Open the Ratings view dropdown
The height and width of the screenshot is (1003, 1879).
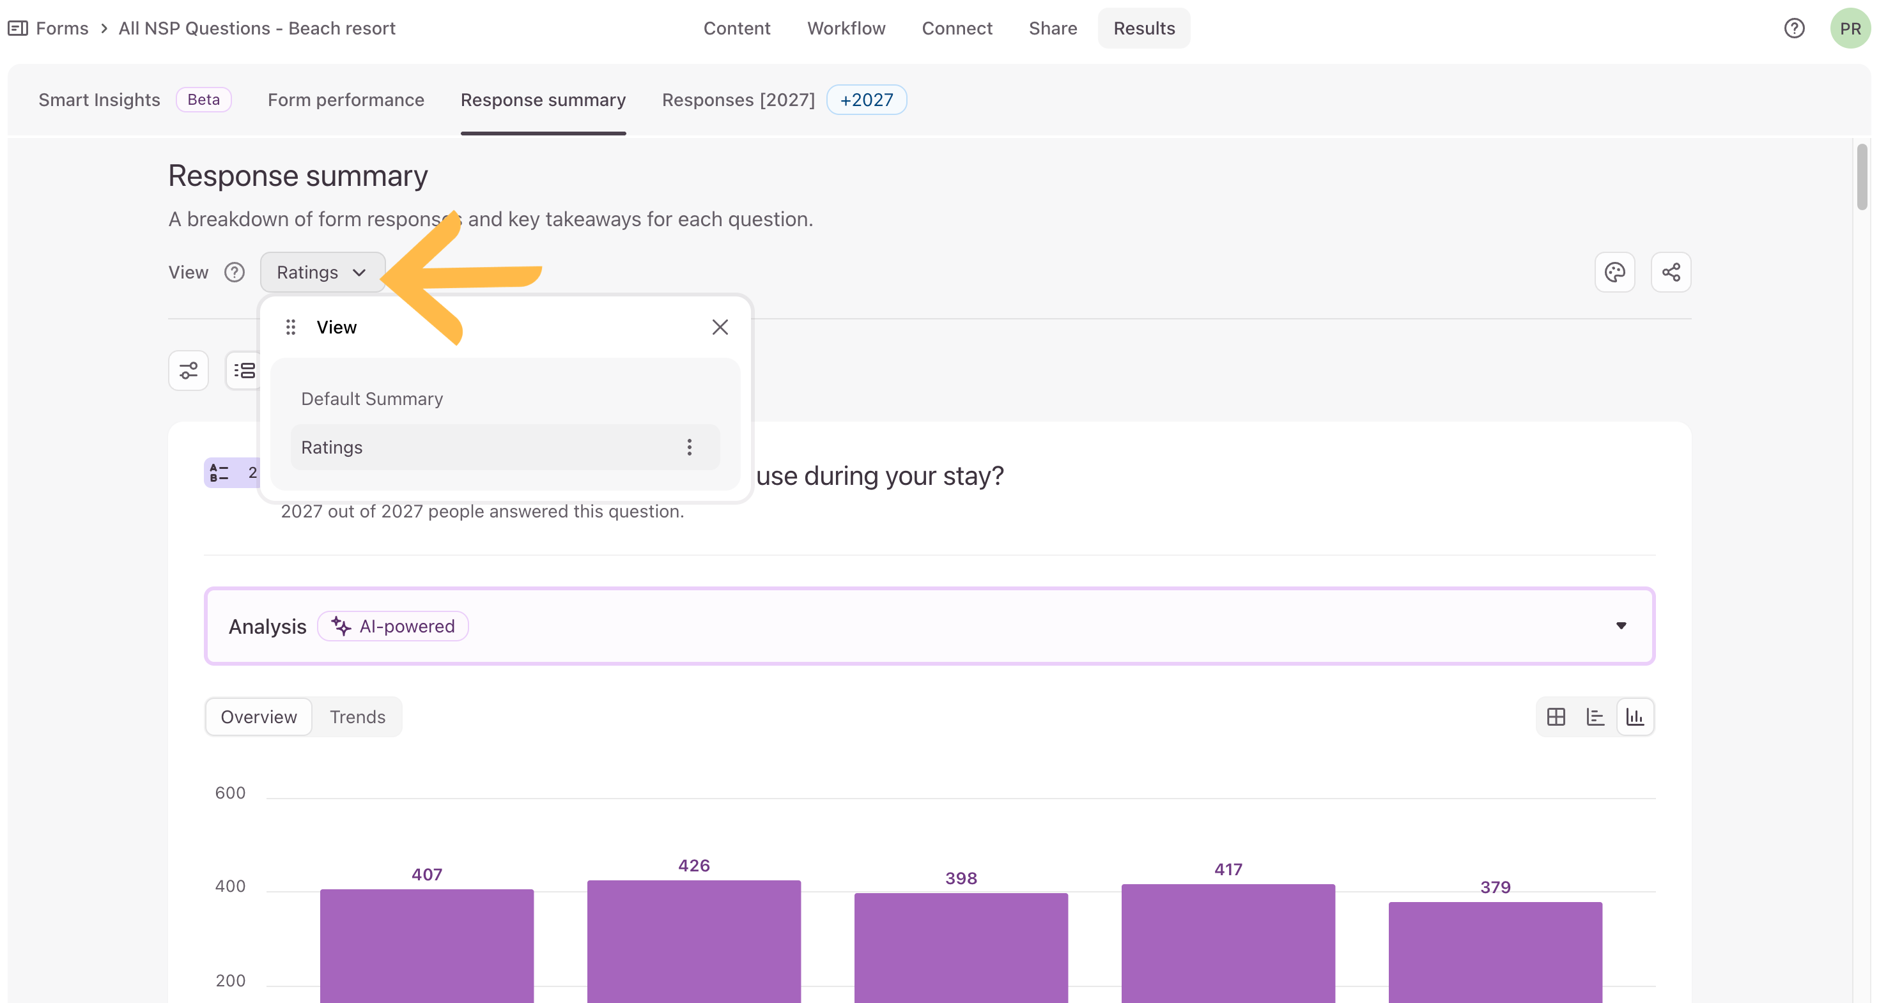322,273
